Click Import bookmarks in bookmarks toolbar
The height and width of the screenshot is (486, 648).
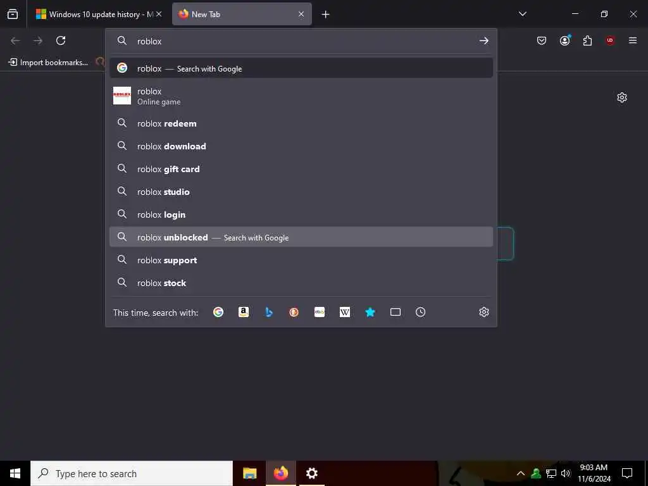tap(48, 63)
